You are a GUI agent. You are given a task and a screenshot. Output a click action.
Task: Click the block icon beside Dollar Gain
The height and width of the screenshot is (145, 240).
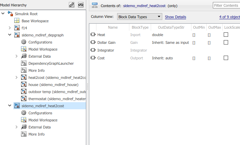point(93,42)
